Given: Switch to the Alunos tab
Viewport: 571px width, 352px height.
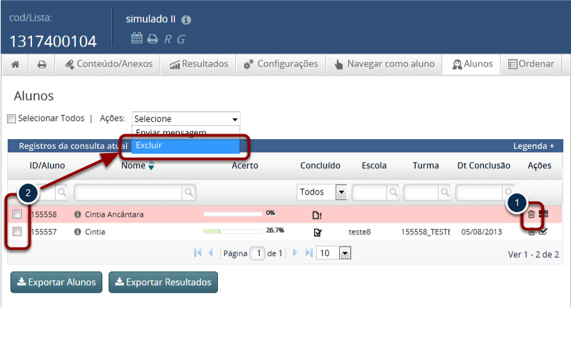Looking at the screenshot, I should 471,64.
